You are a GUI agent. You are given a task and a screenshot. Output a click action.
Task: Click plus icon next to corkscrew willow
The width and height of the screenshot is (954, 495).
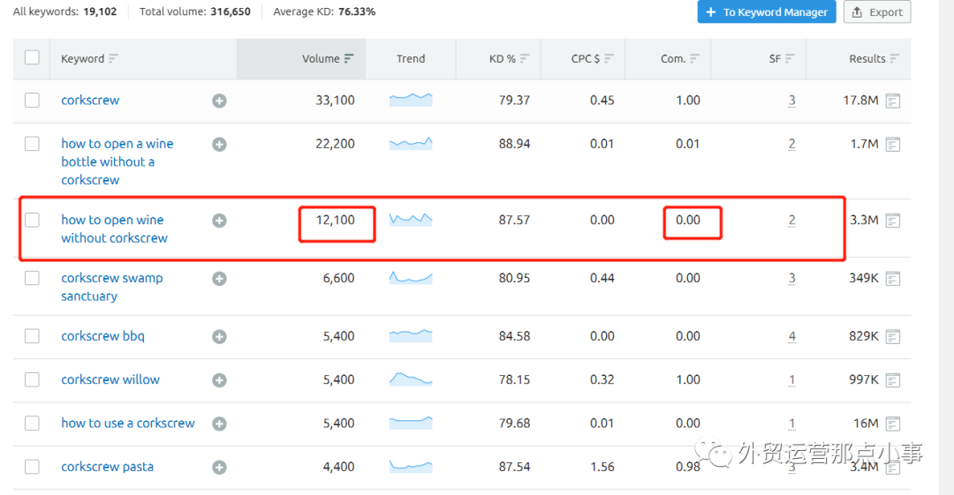(x=219, y=380)
